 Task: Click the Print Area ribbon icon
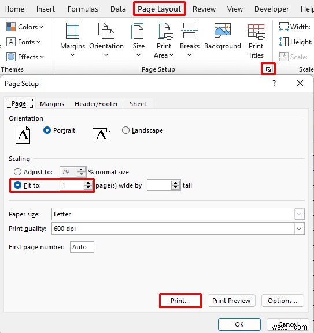(x=165, y=31)
